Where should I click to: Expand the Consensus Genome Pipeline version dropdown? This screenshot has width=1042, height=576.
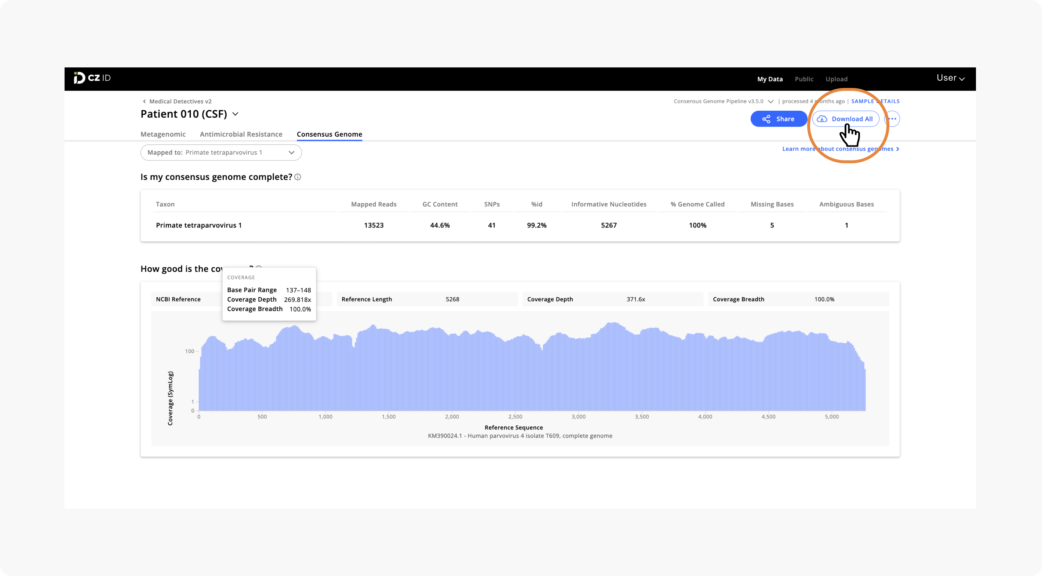click(x=770, y=101)
